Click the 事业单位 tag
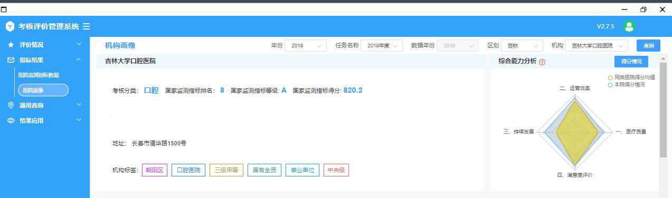Viewport: 672px width, 198px height. (x=302, y=170)
